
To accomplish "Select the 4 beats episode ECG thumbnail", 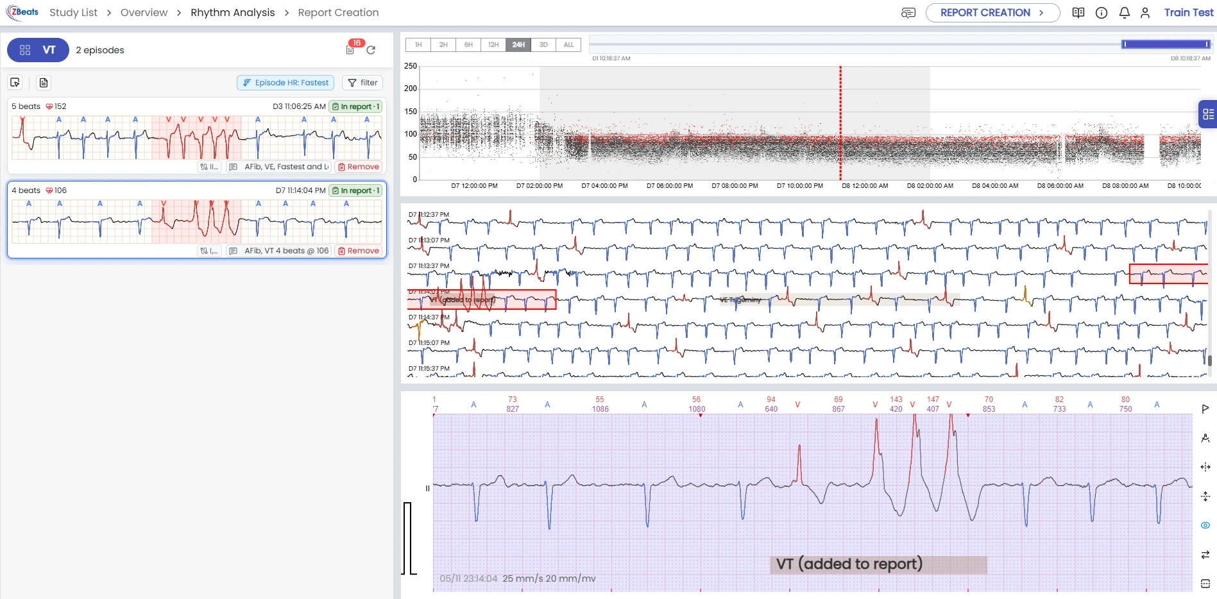I will click(x=196, y=221).
